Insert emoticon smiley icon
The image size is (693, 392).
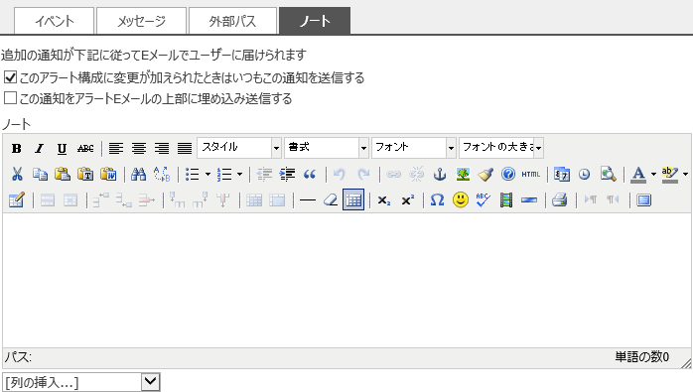(x=461, y=199)
